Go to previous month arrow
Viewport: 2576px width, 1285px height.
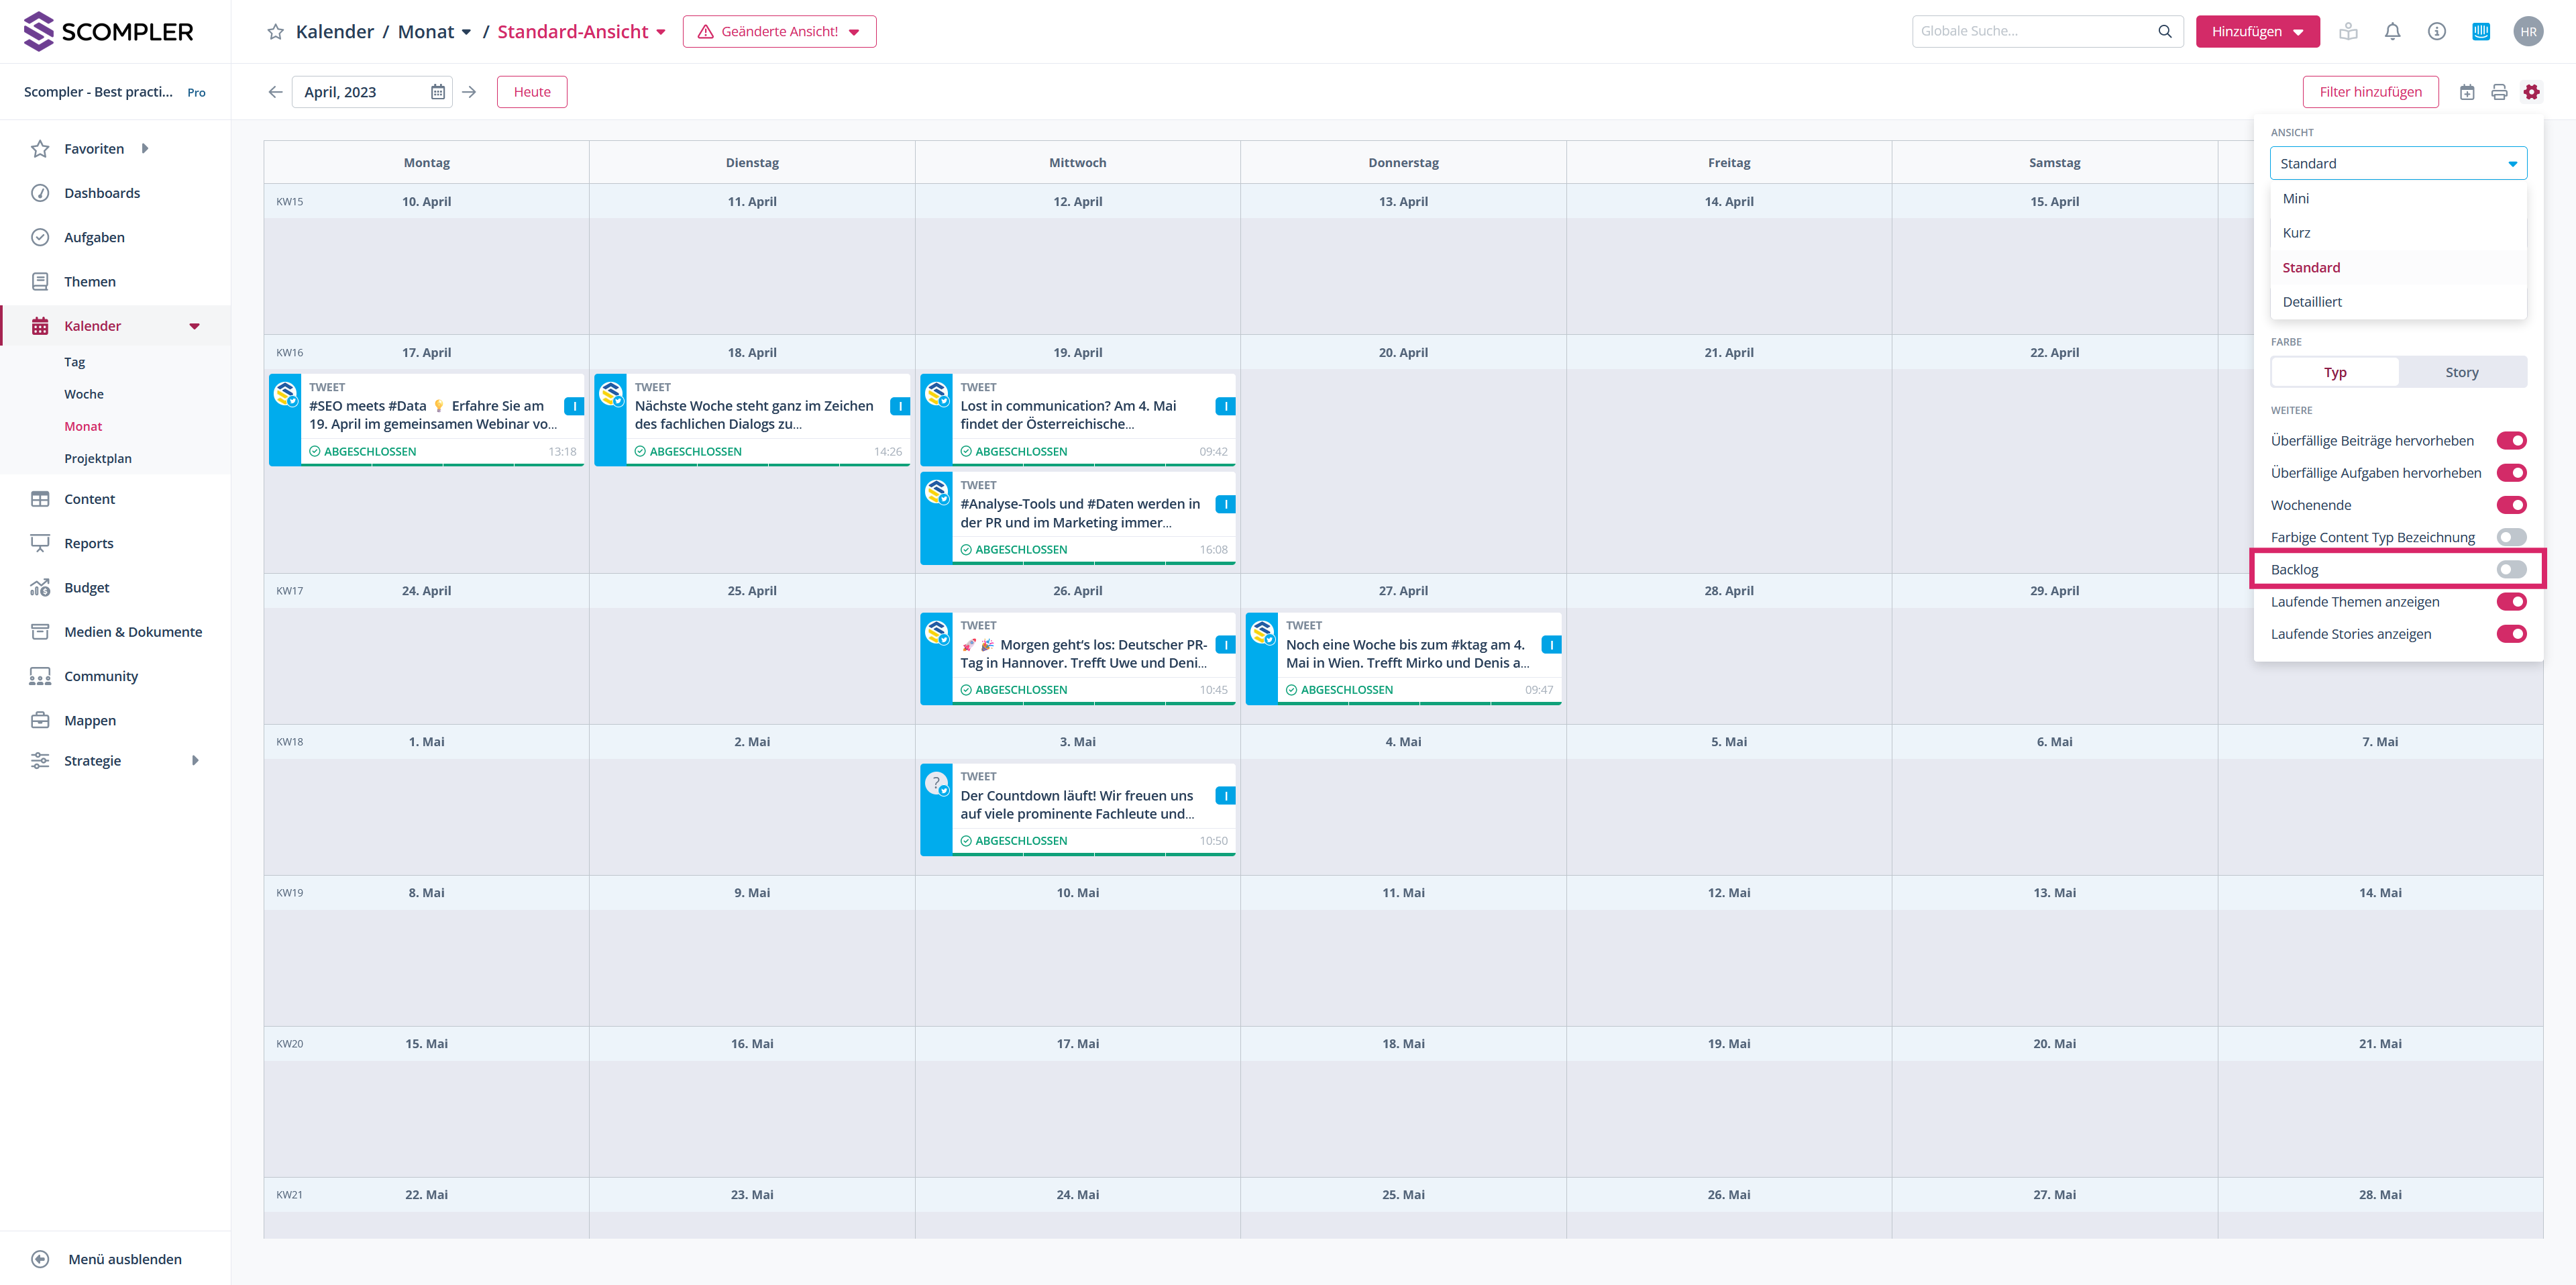(x=275, y=92)
